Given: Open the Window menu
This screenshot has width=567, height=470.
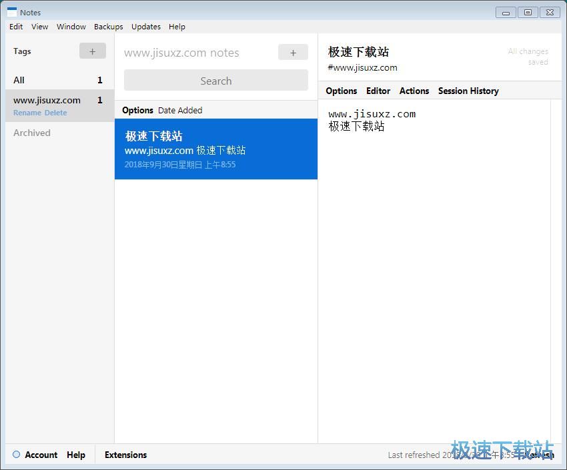Looking at the screenshot, I should tap(71, 27).
